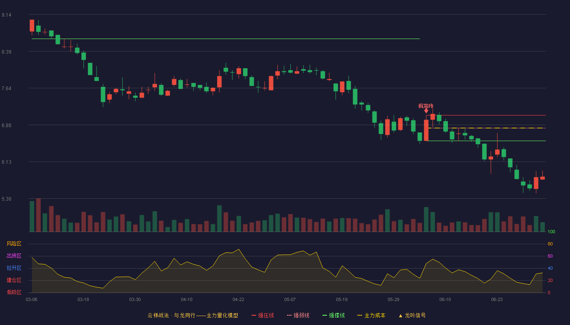Click the 06-10 date label
This screenshot has width=570, height=325.
(445, 299)
